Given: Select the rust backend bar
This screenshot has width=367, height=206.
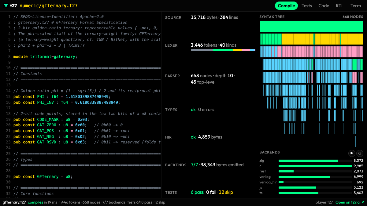Looking at the screenshot, I should coord(315,172).
